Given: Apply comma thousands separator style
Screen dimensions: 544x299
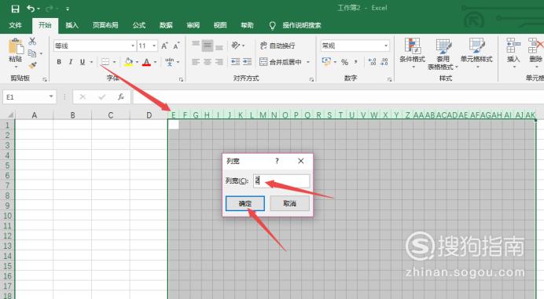Looking at the screenshot, I should tap(355, 62).
